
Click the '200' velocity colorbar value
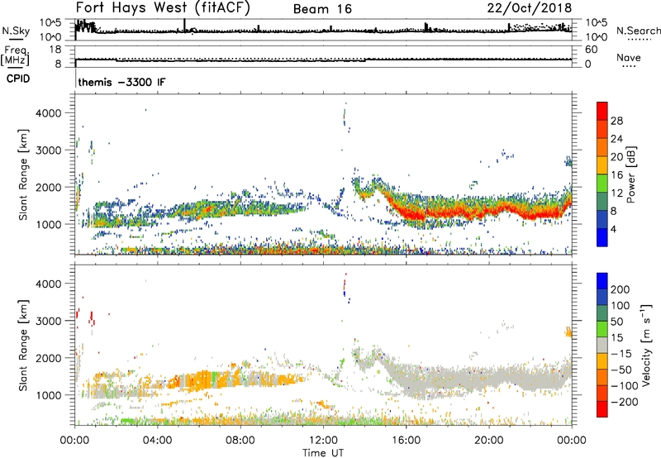621,289
